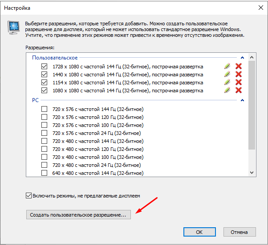Uncheck the 1440 x 1080 144 Гц resolution

[x=44, y=74]
